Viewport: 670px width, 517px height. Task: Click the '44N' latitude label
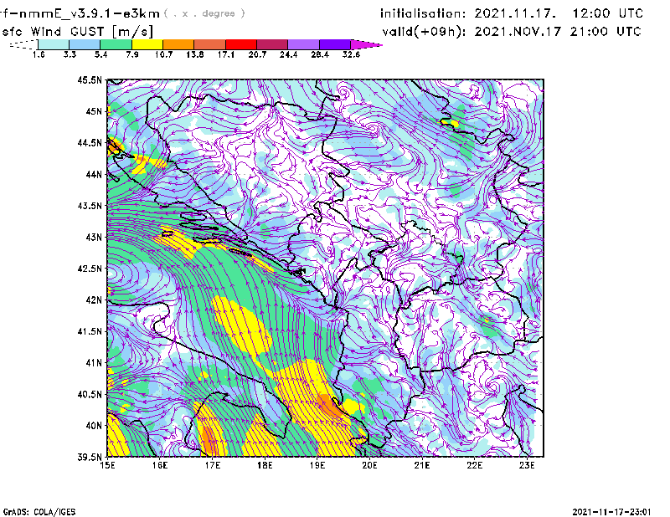94,174
